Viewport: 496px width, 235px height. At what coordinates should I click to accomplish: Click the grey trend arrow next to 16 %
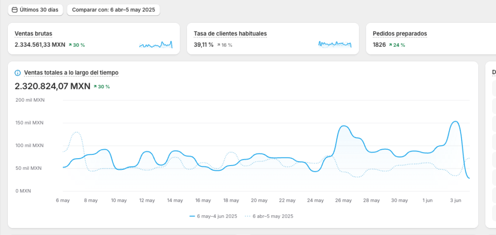coord(219,45)
